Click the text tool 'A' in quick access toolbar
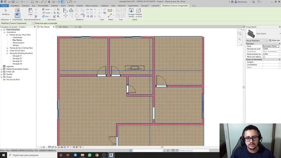Screen dimensions: 281x158 pos(49,2)
